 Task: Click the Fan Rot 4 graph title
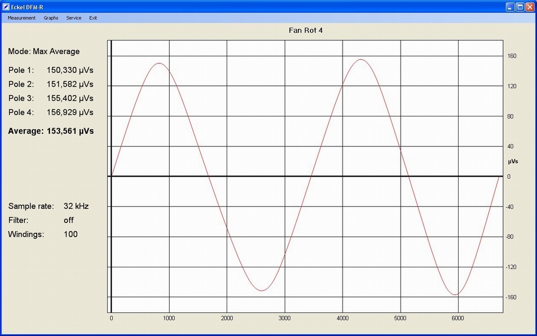[x=306, y=30]
